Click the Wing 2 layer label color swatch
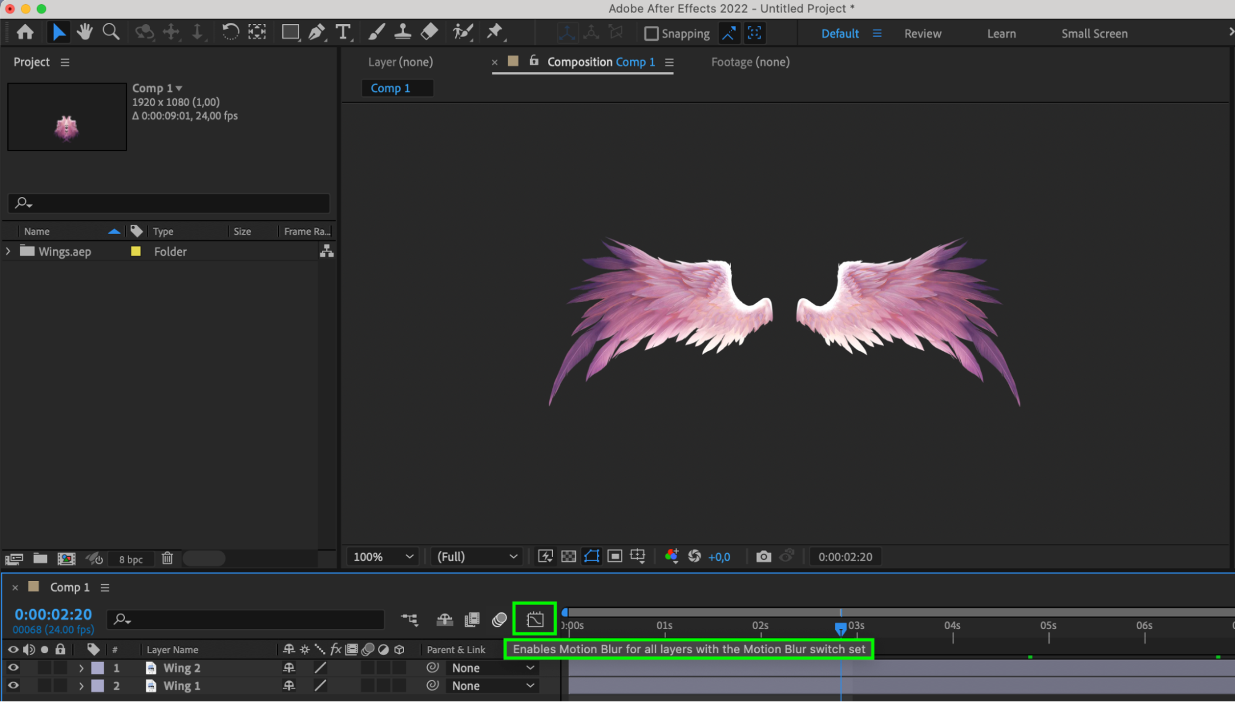This screenshot has height=702, width=1235. [x=98, y=667]
